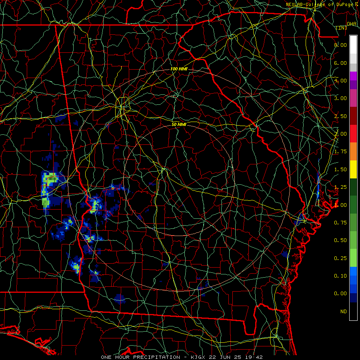Viewport: 360px width, 360px height.
Task: Click the 2.00 legend value
Action: [340, 134]
